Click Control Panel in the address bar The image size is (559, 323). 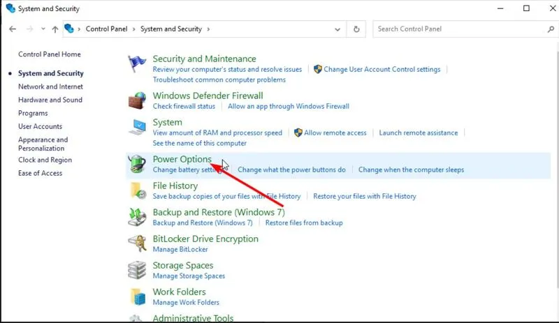[106, 29]
